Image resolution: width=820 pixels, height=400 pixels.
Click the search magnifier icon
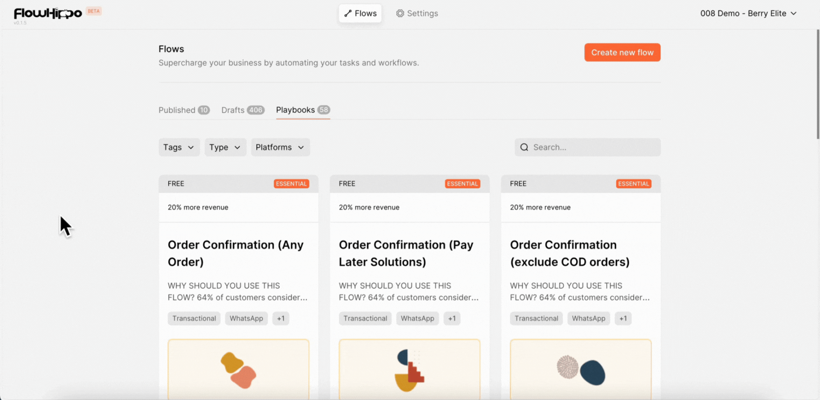(524, 147)
